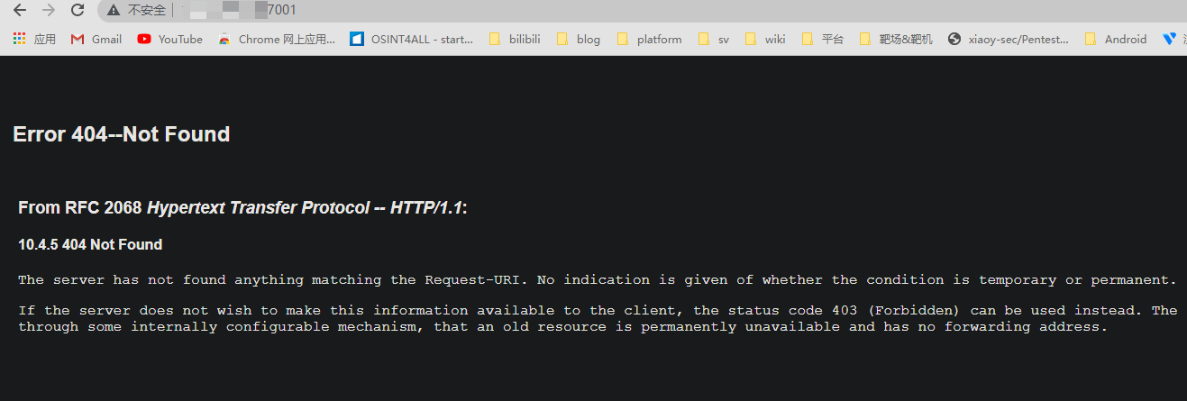The height and width of the screenshot is (401, 1187).
Task: Click the Error 404--Not Found heading
Action: 122,134
